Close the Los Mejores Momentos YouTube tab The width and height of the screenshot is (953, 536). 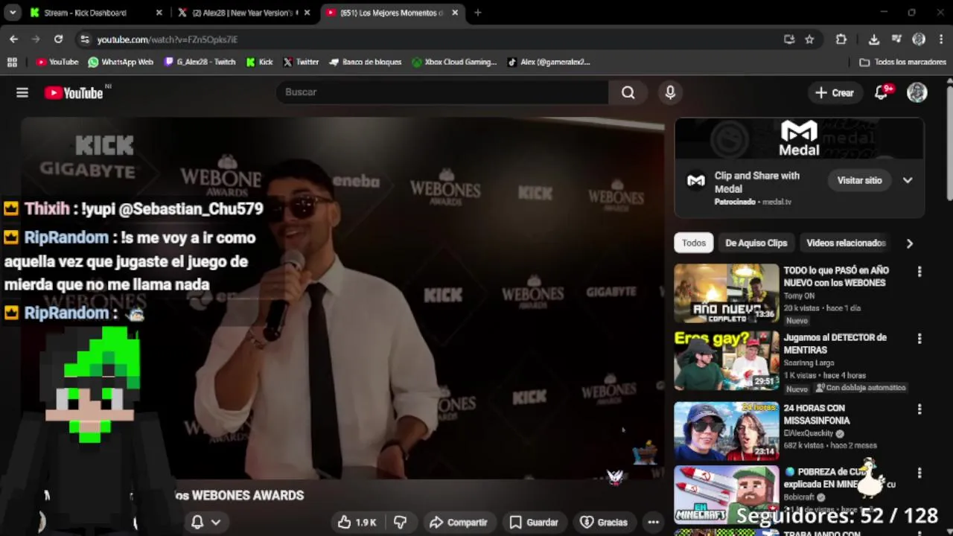tap(455, 13)
